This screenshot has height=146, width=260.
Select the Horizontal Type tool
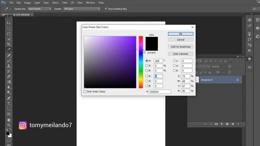(9, 103)
